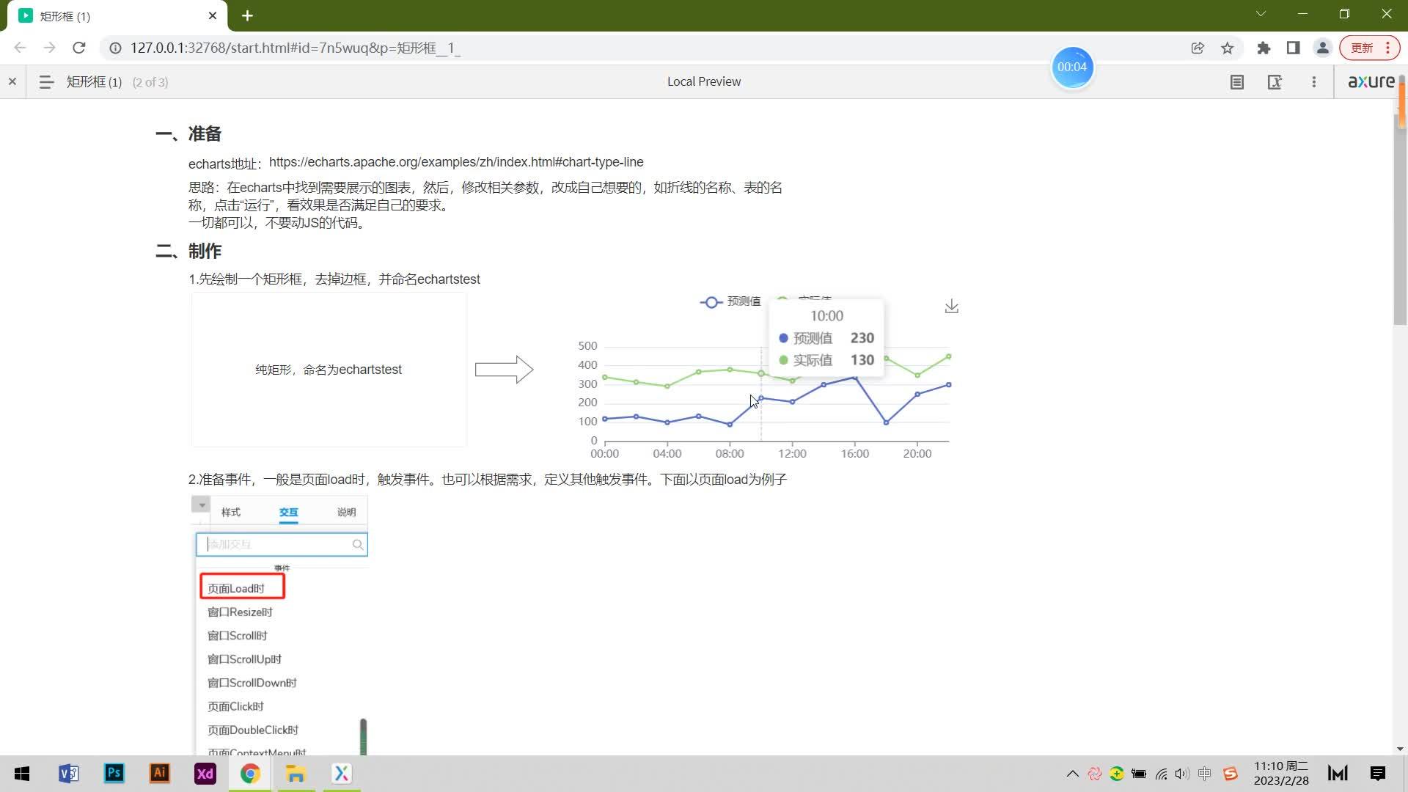This screenshot has height=792, width=1408.
Task: Expand the Chrome tab search chevron
Action: (1261, 14)
